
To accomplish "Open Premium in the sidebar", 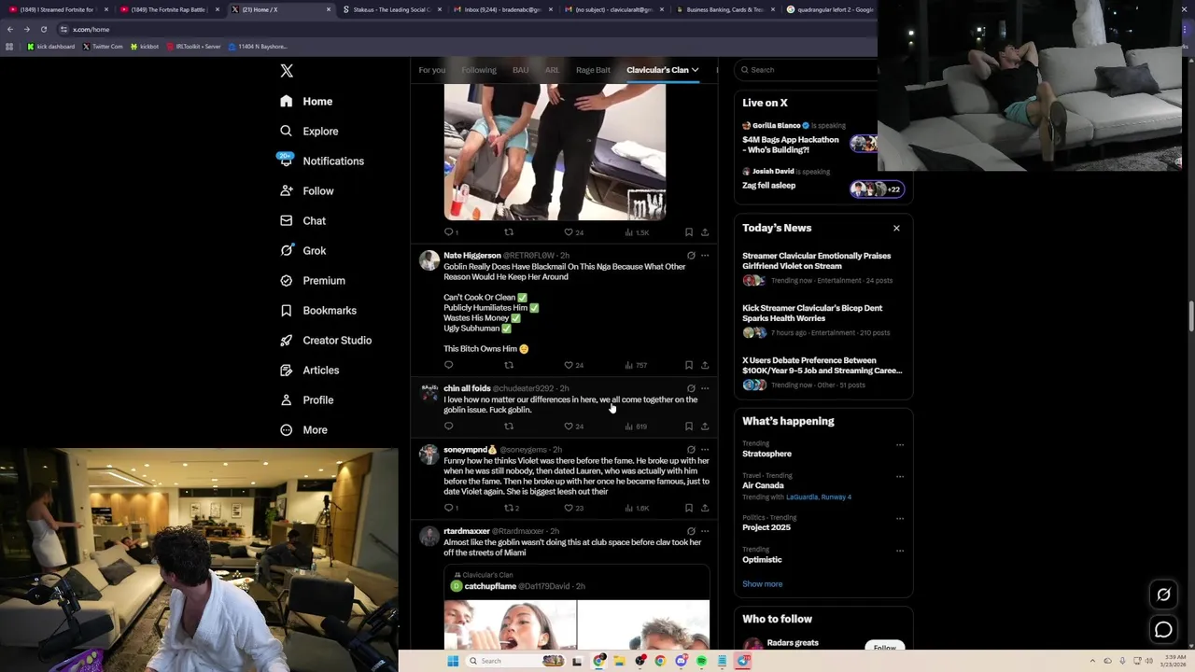I will click(312, 280).
